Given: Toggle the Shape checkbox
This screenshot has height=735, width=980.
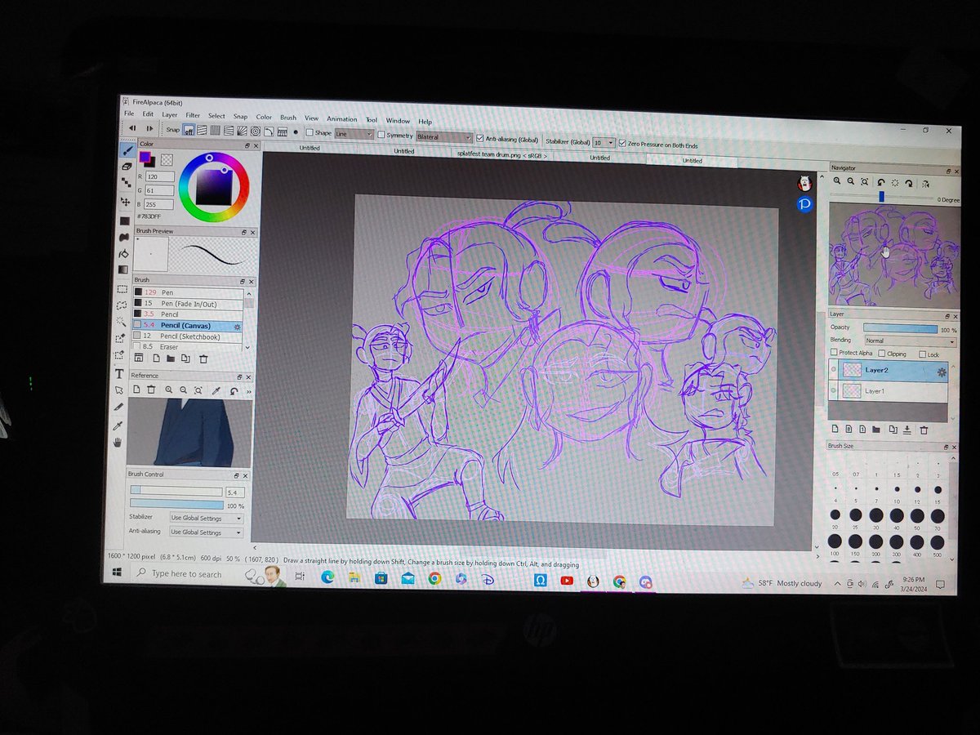Looking at the screenshot, I should [x=310, y=132].
